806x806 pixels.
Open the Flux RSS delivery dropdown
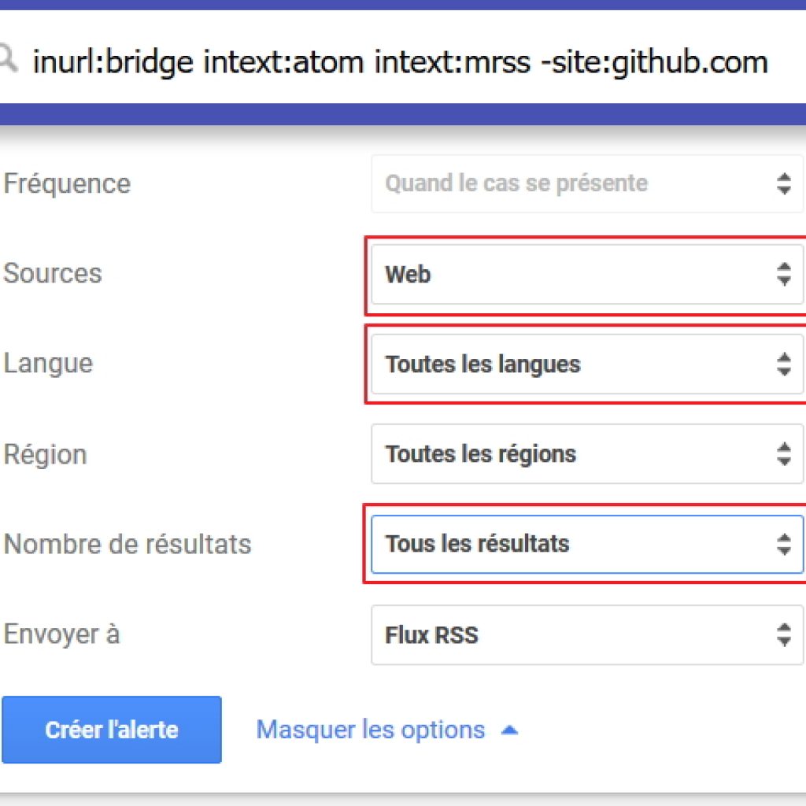pyautogui.click(x=587, y=635)
